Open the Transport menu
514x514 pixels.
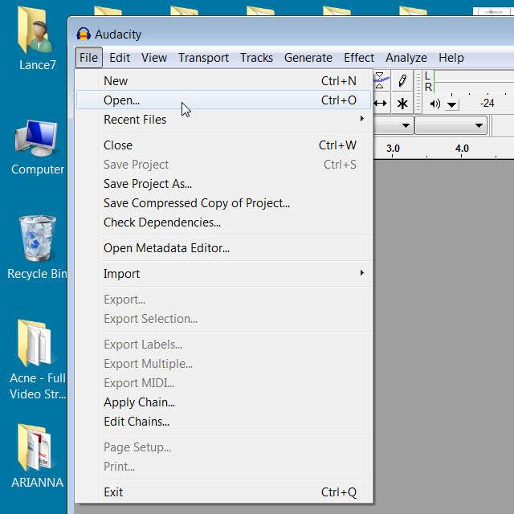[x=203, y=58]
